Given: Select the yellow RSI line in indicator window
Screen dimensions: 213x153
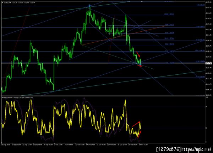Looking at the screenshot, I should (71, 118).
